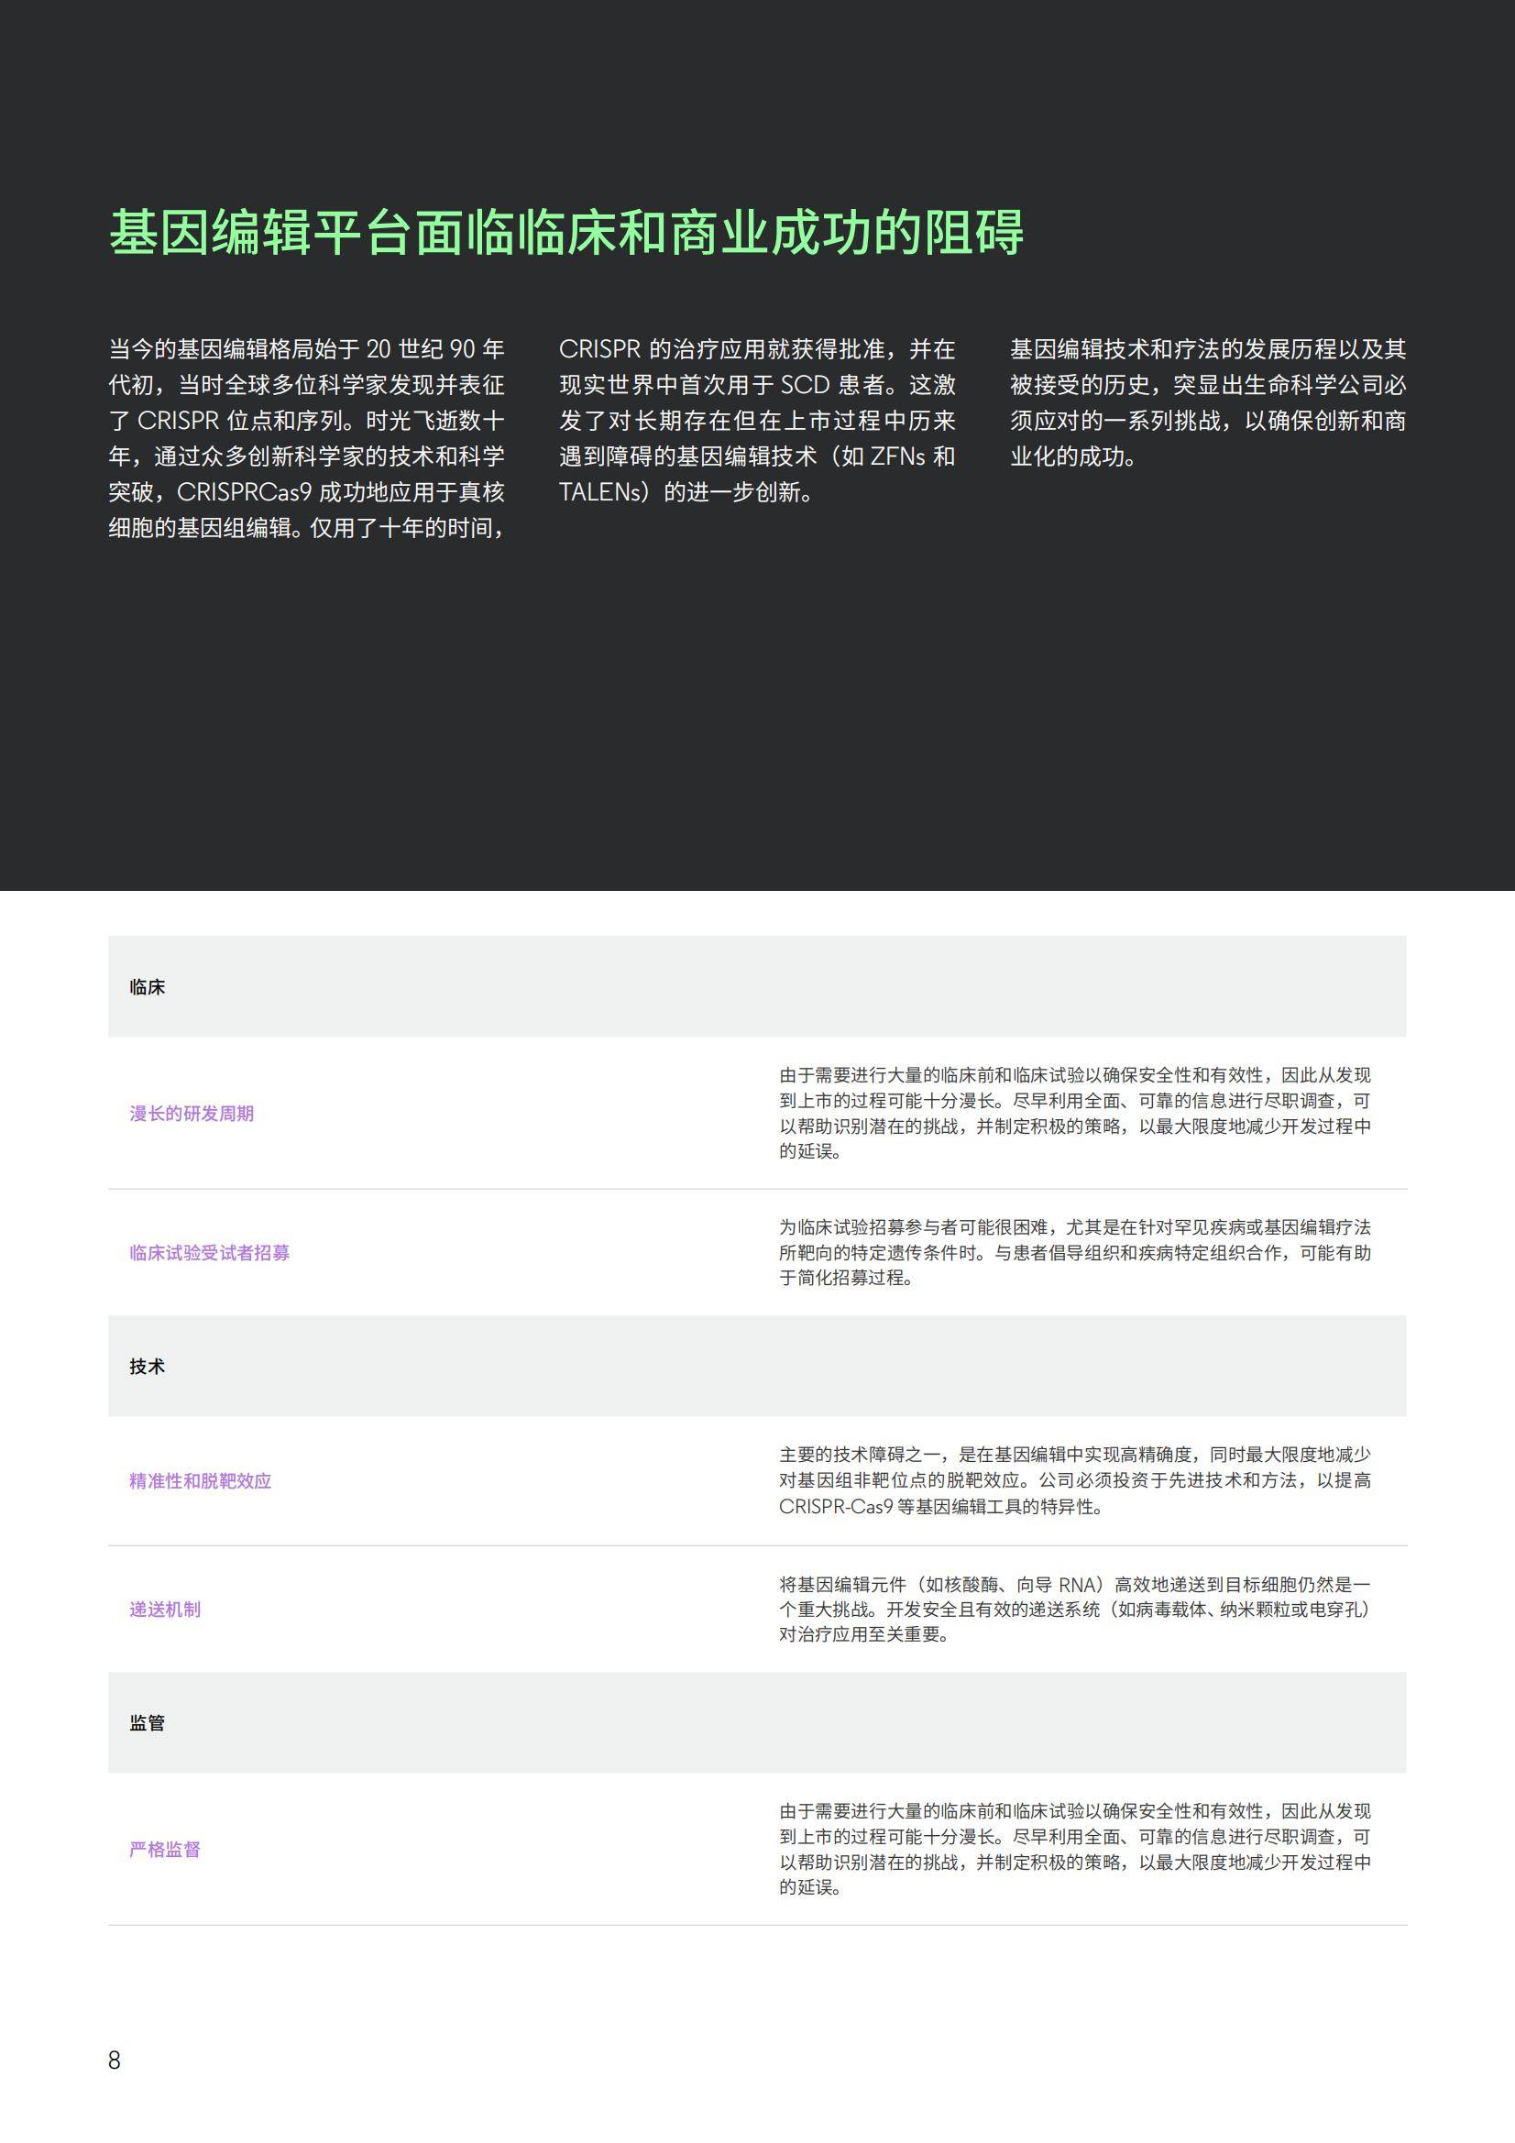The width and height of the screenshot is (1515, 2143).
Task: Click the purple label 严格监督
Action: 164,1850
